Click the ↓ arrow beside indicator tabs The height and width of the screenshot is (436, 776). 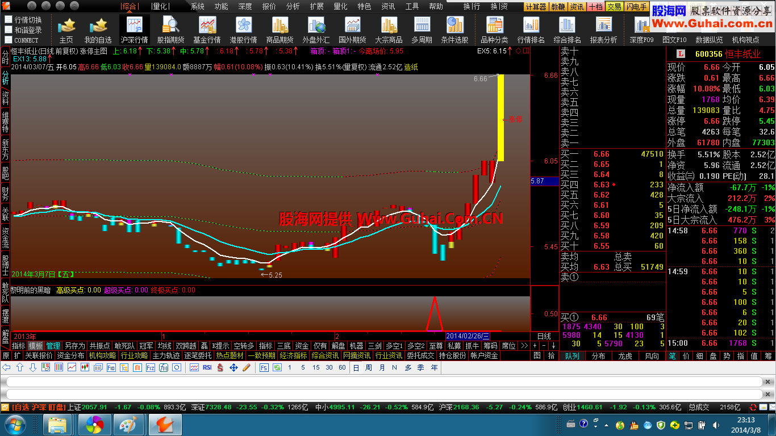tap(553, 345)
